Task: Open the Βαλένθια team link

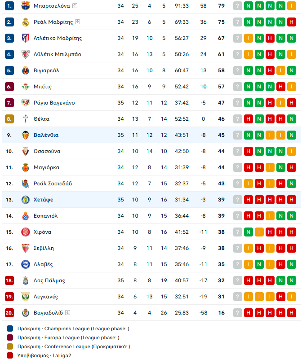Action: tap(46, 135)
